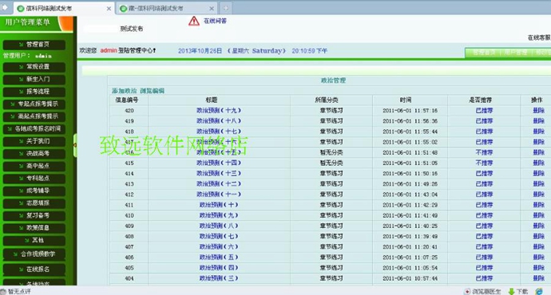Click the red warning triangle icon
The width and height of the screenshot is (551, 295).
click(x=193, y=21)
